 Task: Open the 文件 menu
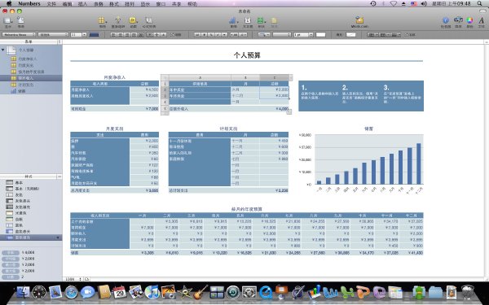point(51,4)
